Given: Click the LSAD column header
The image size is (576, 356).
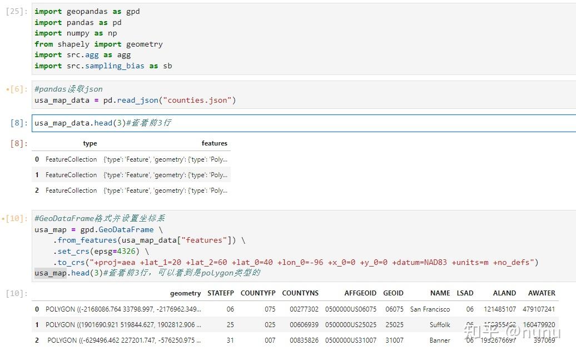Looking at the screenshot, I should pos(465,293).
